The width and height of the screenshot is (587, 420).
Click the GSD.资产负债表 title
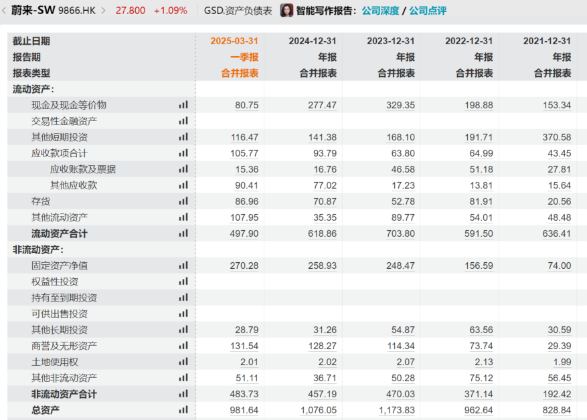(238, 11)
